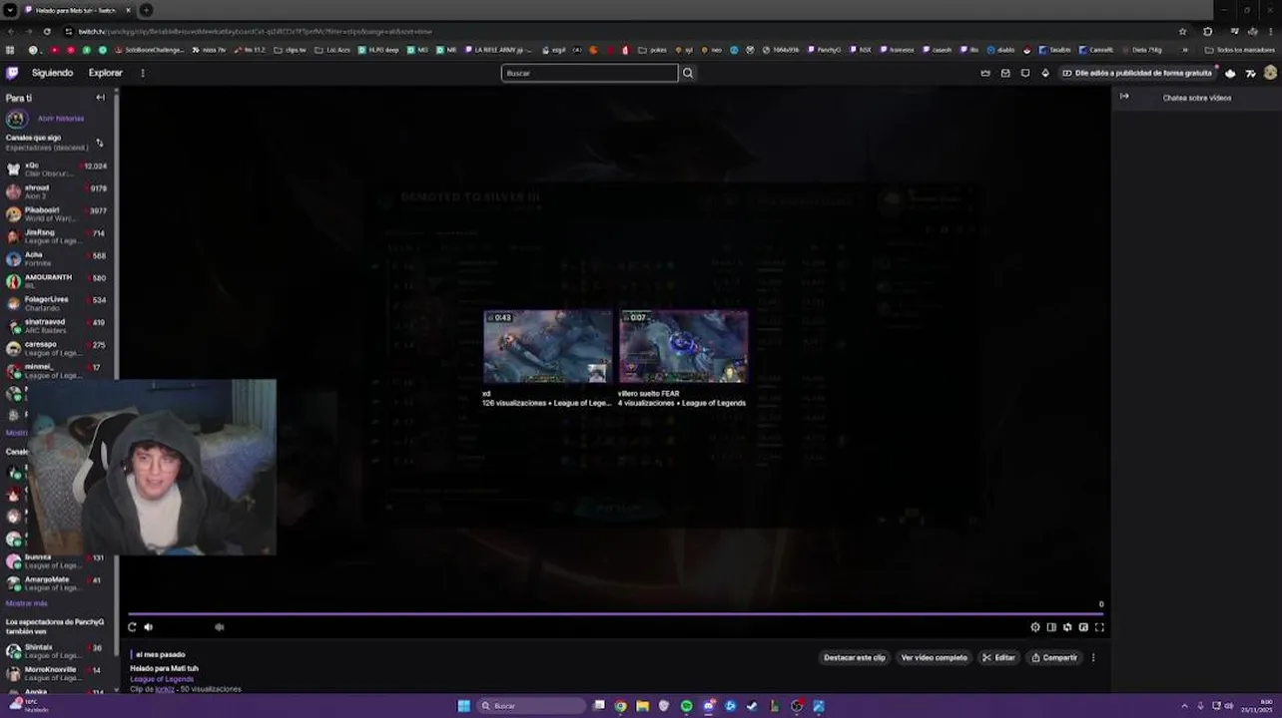
Task: Open more options next to Compartir
Action: point(1093,657)
